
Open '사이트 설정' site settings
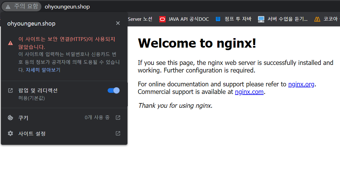[64, 133]
